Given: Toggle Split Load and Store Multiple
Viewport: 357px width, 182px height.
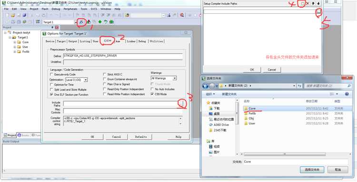Looking at the screenshot, I should 51,89.
